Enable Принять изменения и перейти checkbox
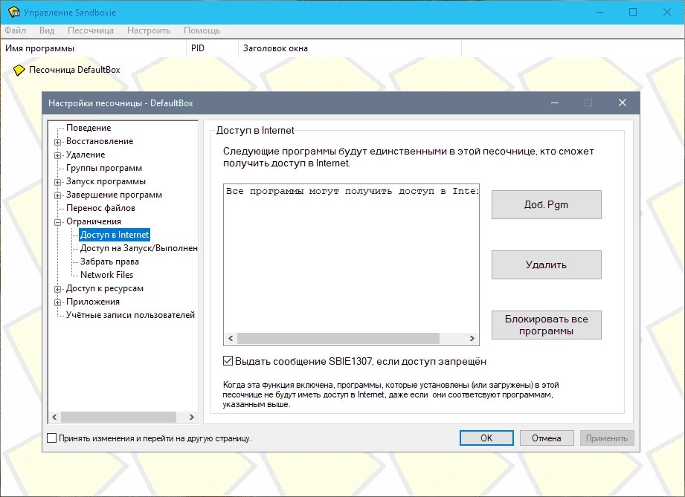Image resolution: width=685 pixels, height=497 pixels. 51,438
